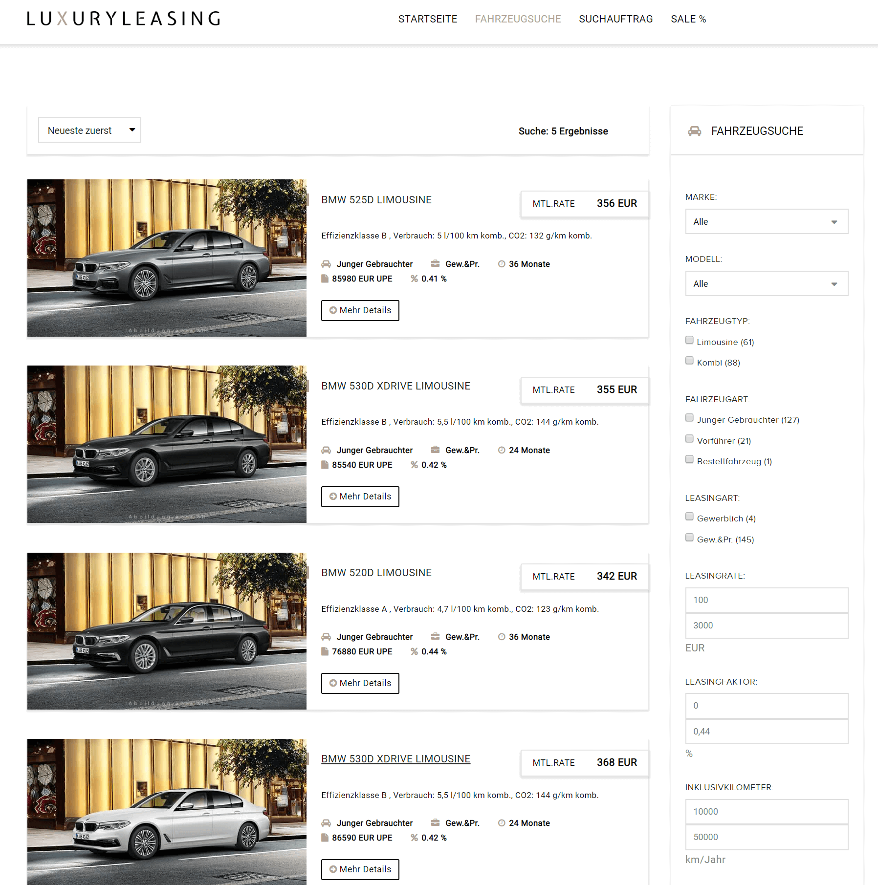Image resolution: width=878 pixels, height=885 pixels.
Task: Click document icon beside 86590 EUR UPE
Action: click(x=325, y=838)
